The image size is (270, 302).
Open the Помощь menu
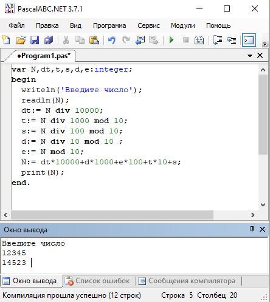(218, 25)
